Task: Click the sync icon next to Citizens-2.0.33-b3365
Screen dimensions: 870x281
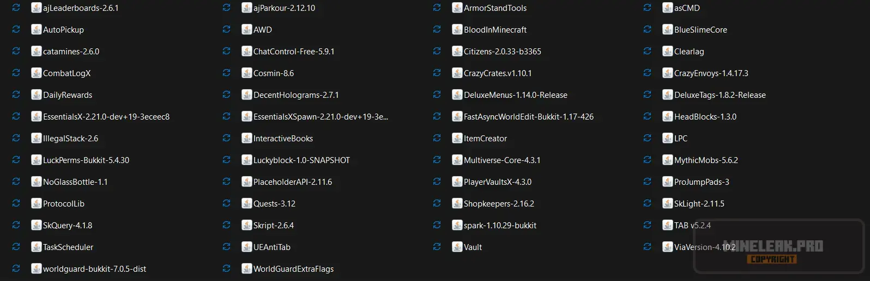Action: click(437, 52)
